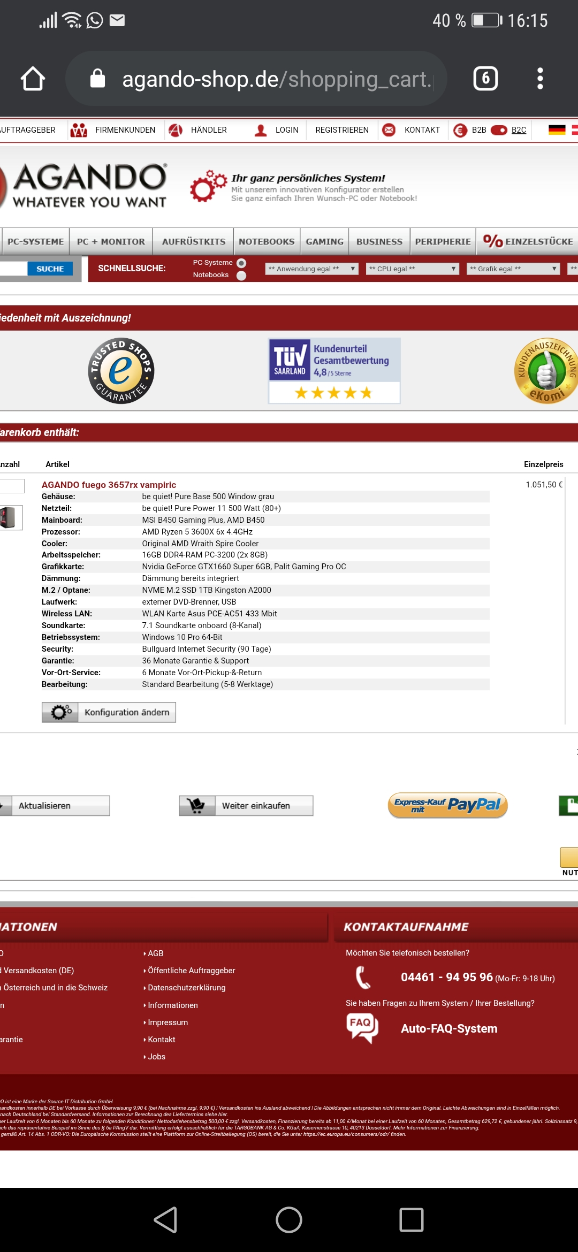
Task: Click the Kontakt envelope icon
Action: tap(389, 130)
